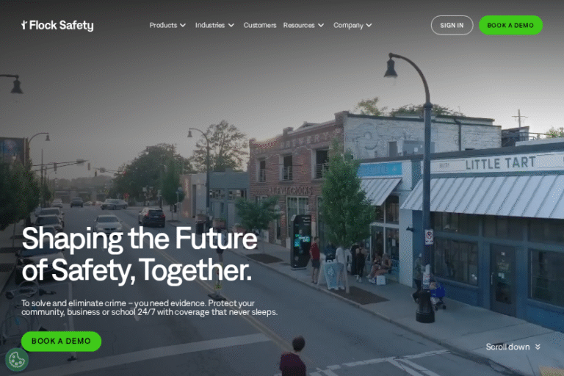This screenshot has width=564, height=376.
Task: Go to the Customers page
Action: (260, 25)
